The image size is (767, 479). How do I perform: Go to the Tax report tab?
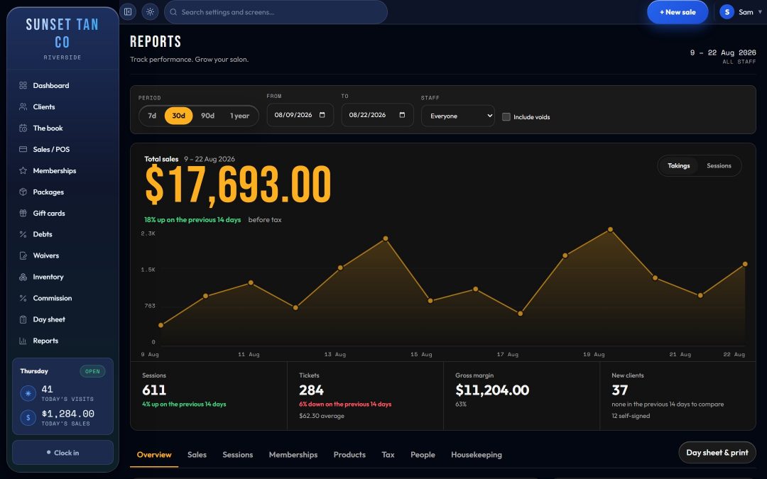388,455
